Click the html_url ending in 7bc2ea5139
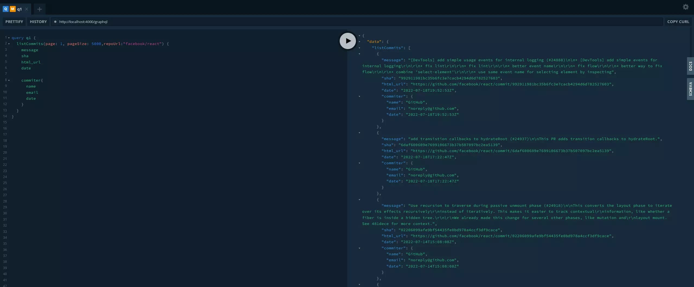Viewport: 694px width, 287px height. point(511,151)
